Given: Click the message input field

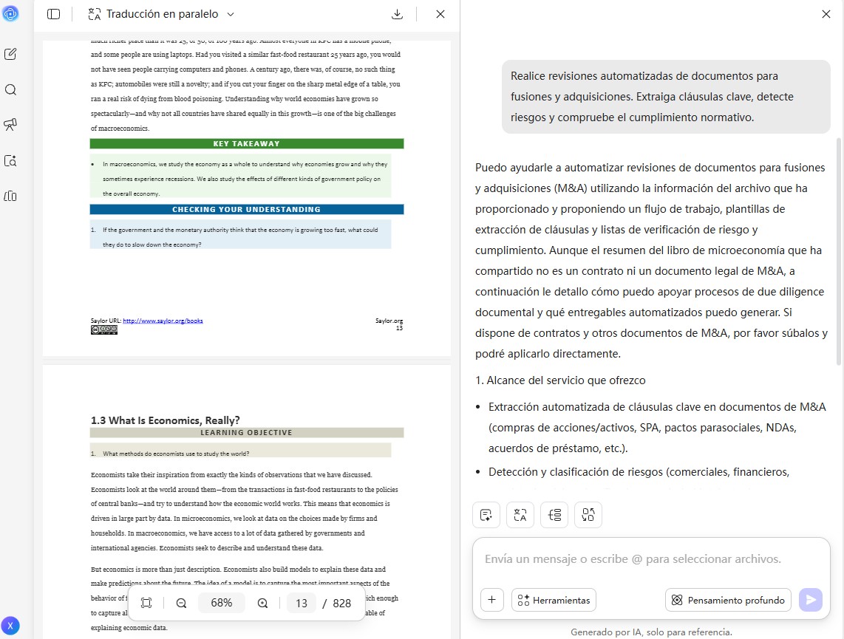Looking at the screenshot, I should pos(651,559).
